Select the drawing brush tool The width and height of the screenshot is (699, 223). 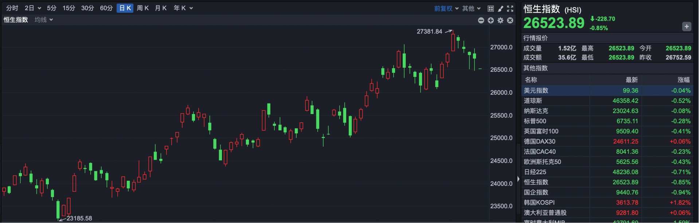click(500, 8)
